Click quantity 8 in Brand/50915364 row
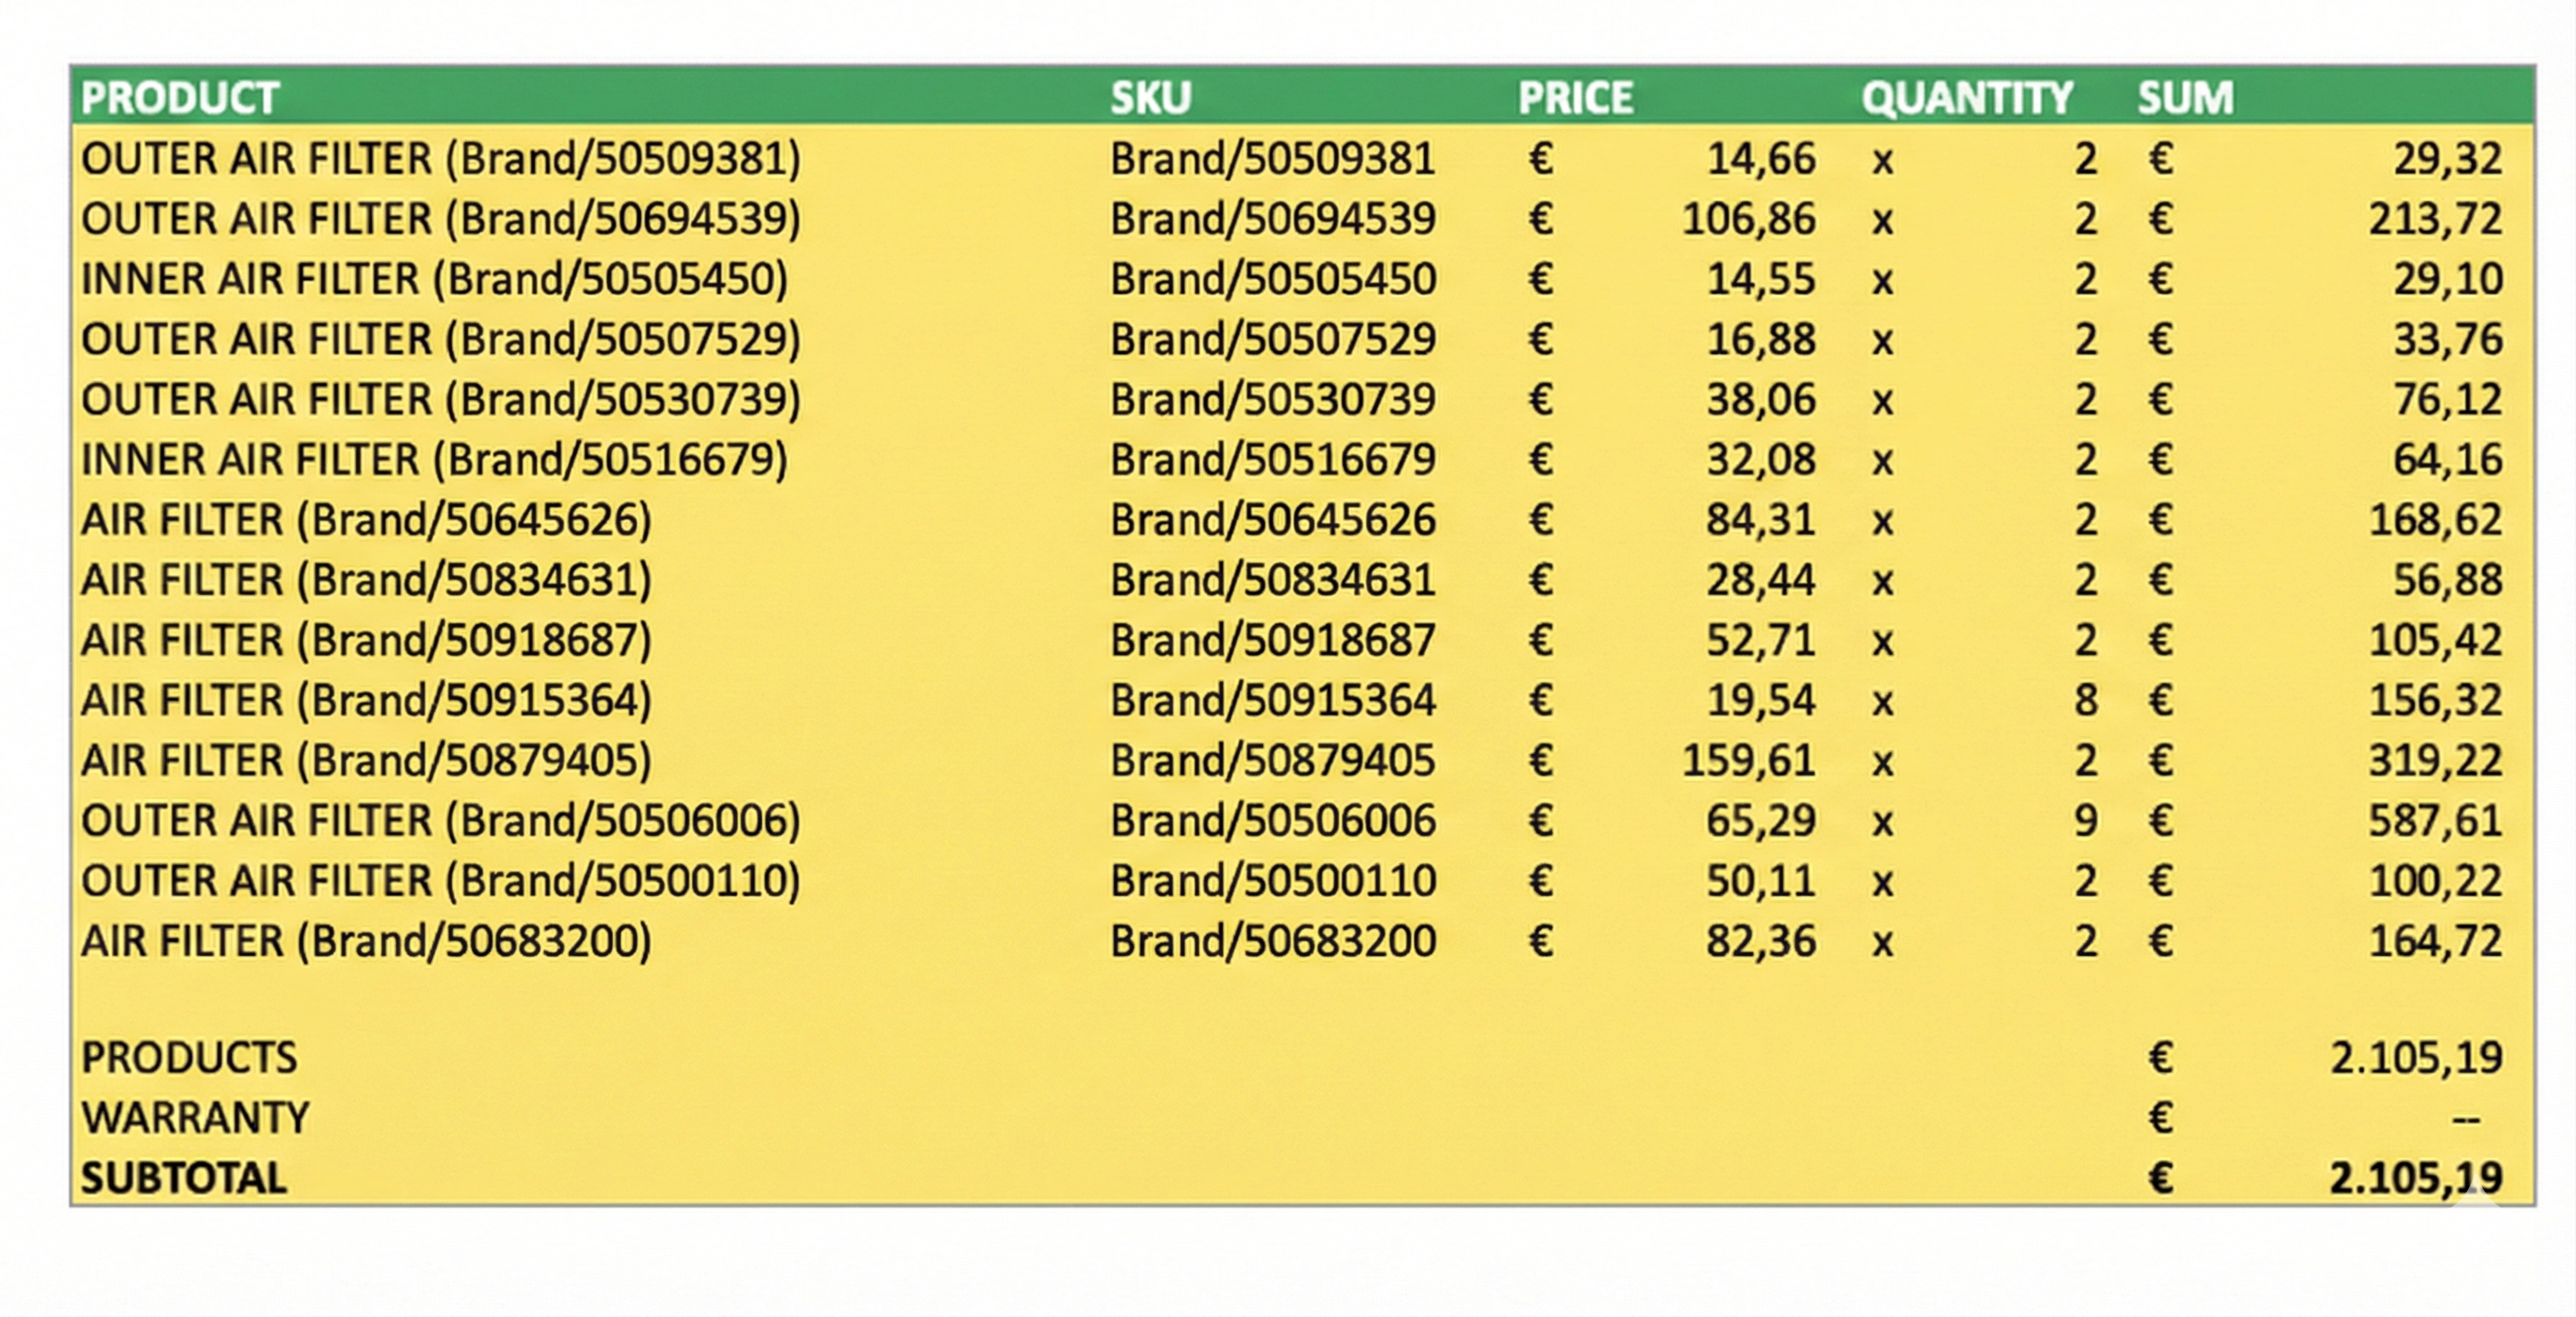 tap(2085, 700)
